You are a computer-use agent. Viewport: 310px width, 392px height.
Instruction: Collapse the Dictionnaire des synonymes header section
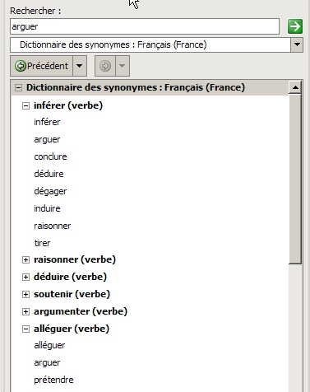click(18, 88)
